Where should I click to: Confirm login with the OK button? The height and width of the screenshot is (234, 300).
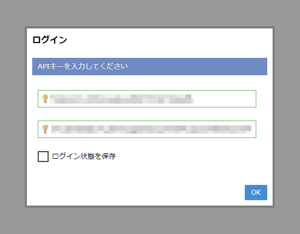point(256,193)
